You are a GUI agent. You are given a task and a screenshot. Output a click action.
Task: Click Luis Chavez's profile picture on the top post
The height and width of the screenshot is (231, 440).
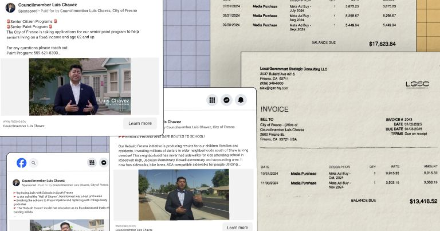[x=10, y=7]
